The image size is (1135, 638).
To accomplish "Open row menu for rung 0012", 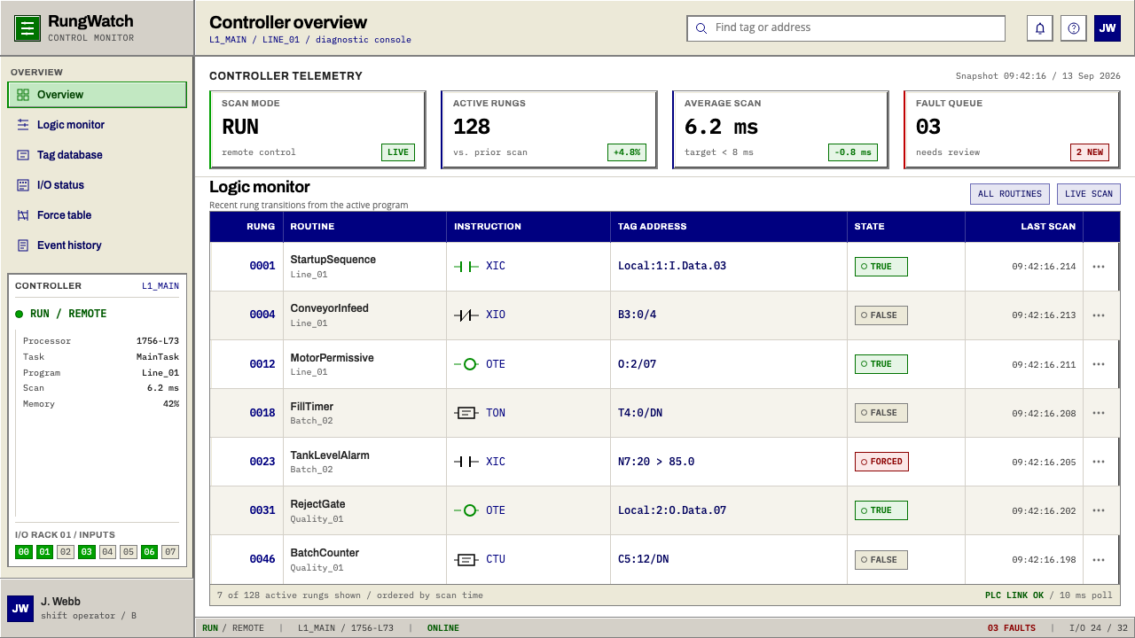I will pos(1099,364).
